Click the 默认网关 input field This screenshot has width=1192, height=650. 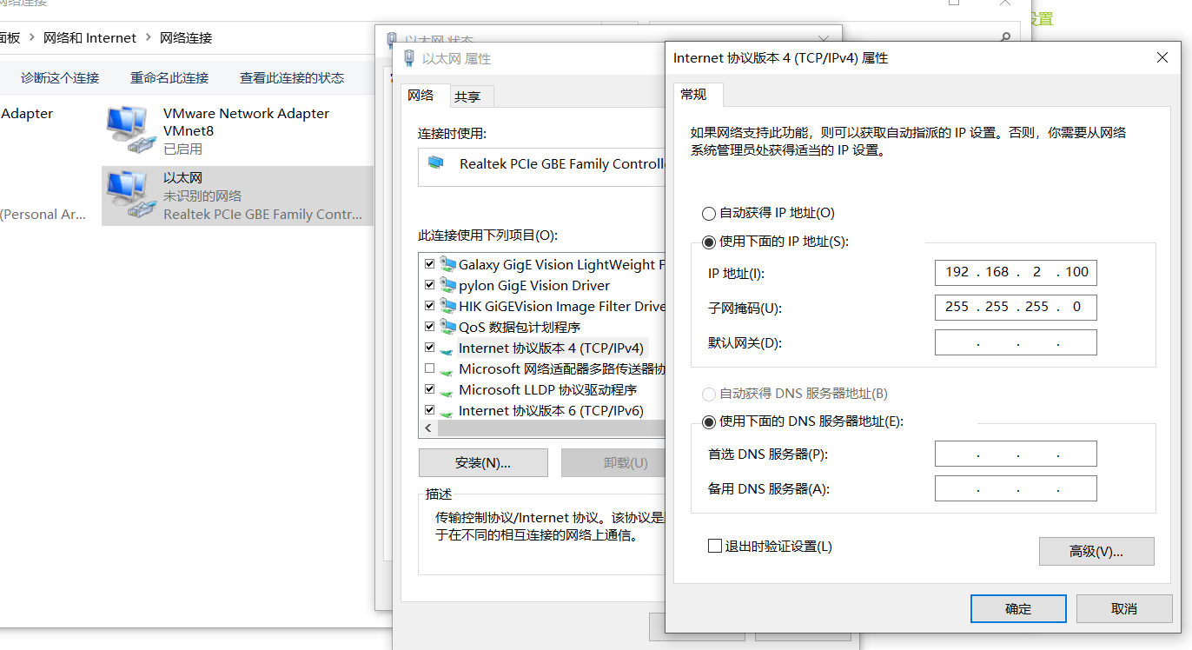pos(1016,342)
